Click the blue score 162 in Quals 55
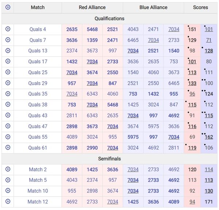The image size is (219, 210). click(x=209, y=137)
